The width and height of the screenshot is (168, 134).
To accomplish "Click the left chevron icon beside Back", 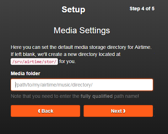I will point(39,111).
